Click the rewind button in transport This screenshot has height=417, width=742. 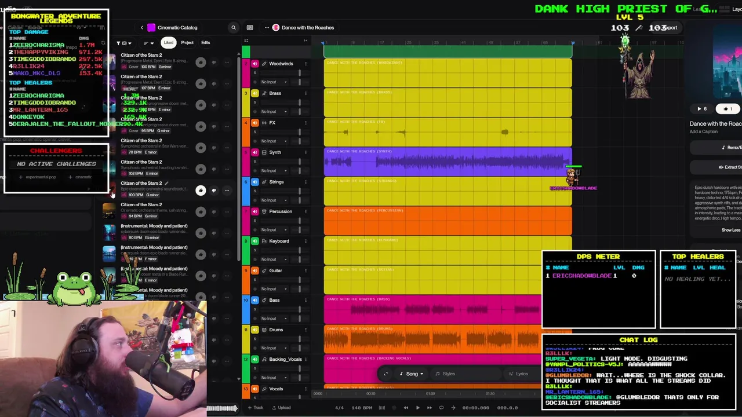point(406,408)
